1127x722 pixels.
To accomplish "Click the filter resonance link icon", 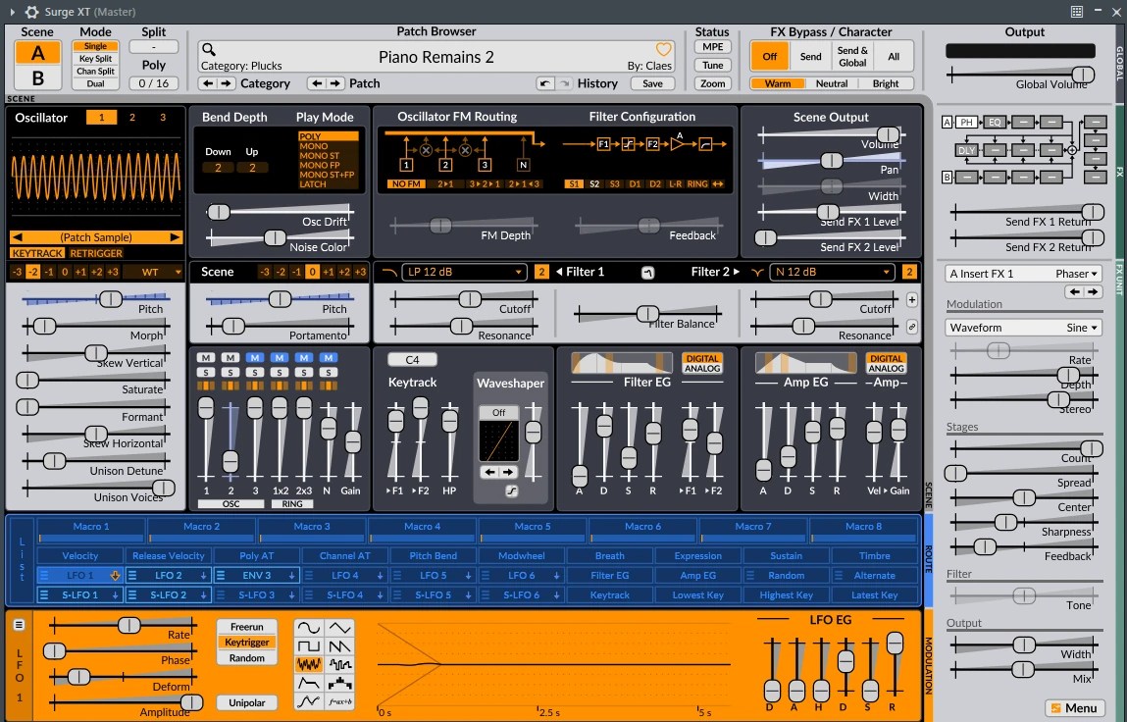I will click(x=911, y=327).
